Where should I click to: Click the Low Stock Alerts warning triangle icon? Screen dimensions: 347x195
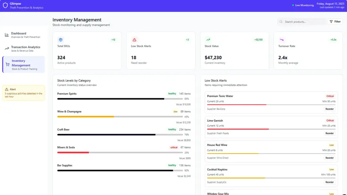134,40
